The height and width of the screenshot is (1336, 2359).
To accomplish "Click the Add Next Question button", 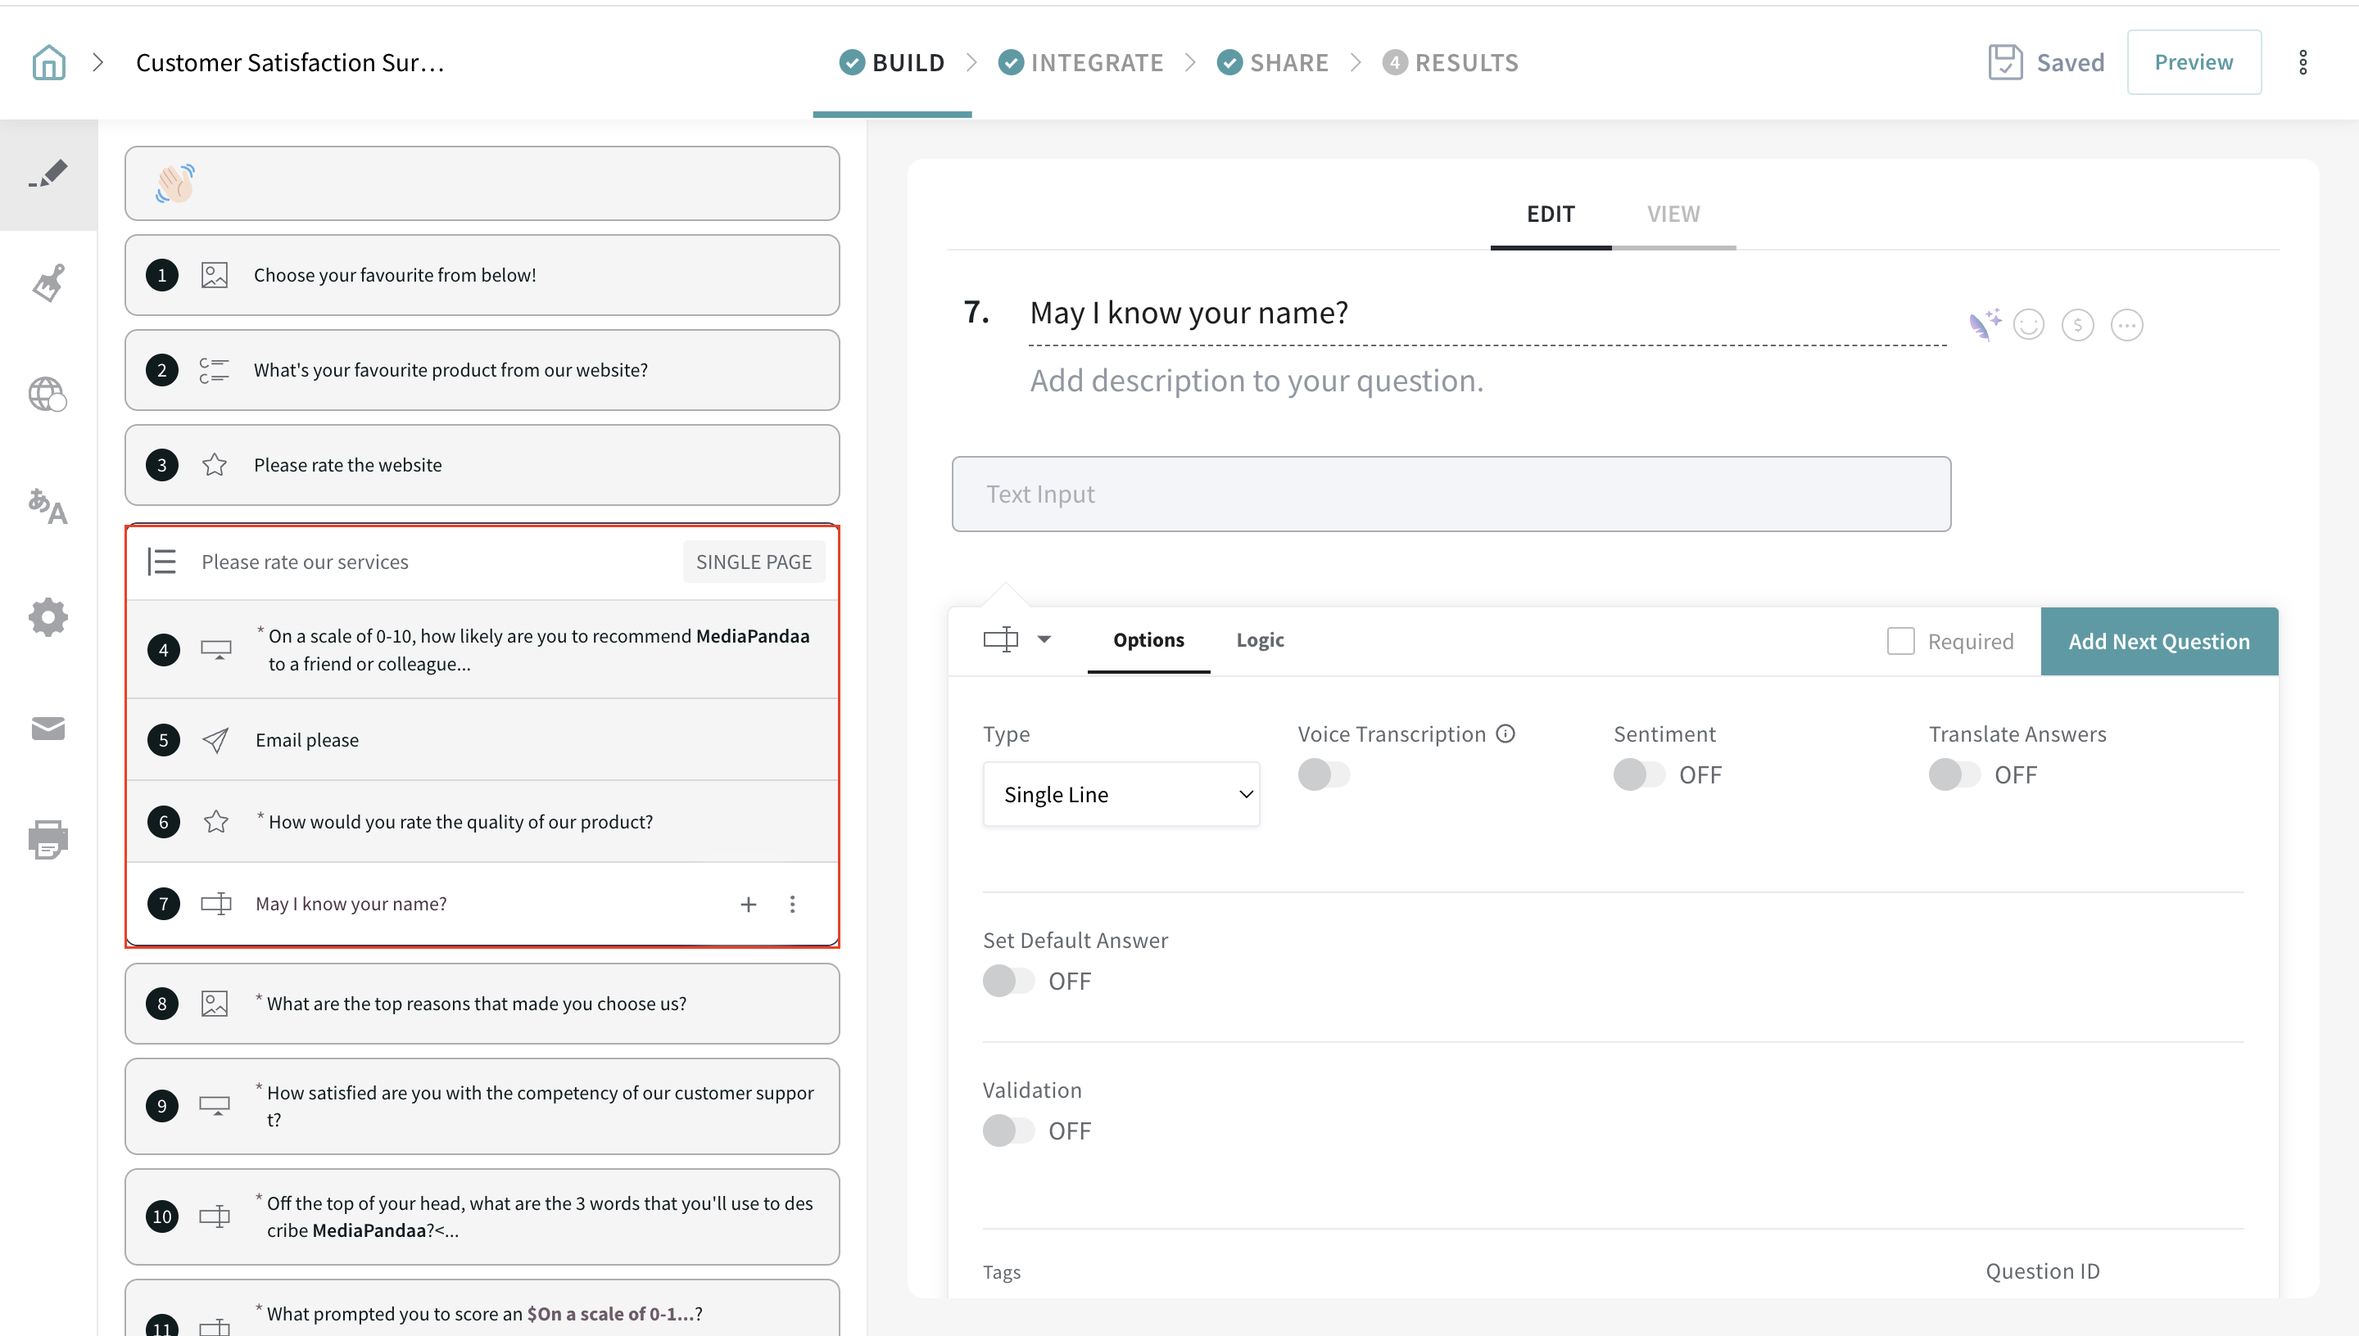I will click(2158, 640).
